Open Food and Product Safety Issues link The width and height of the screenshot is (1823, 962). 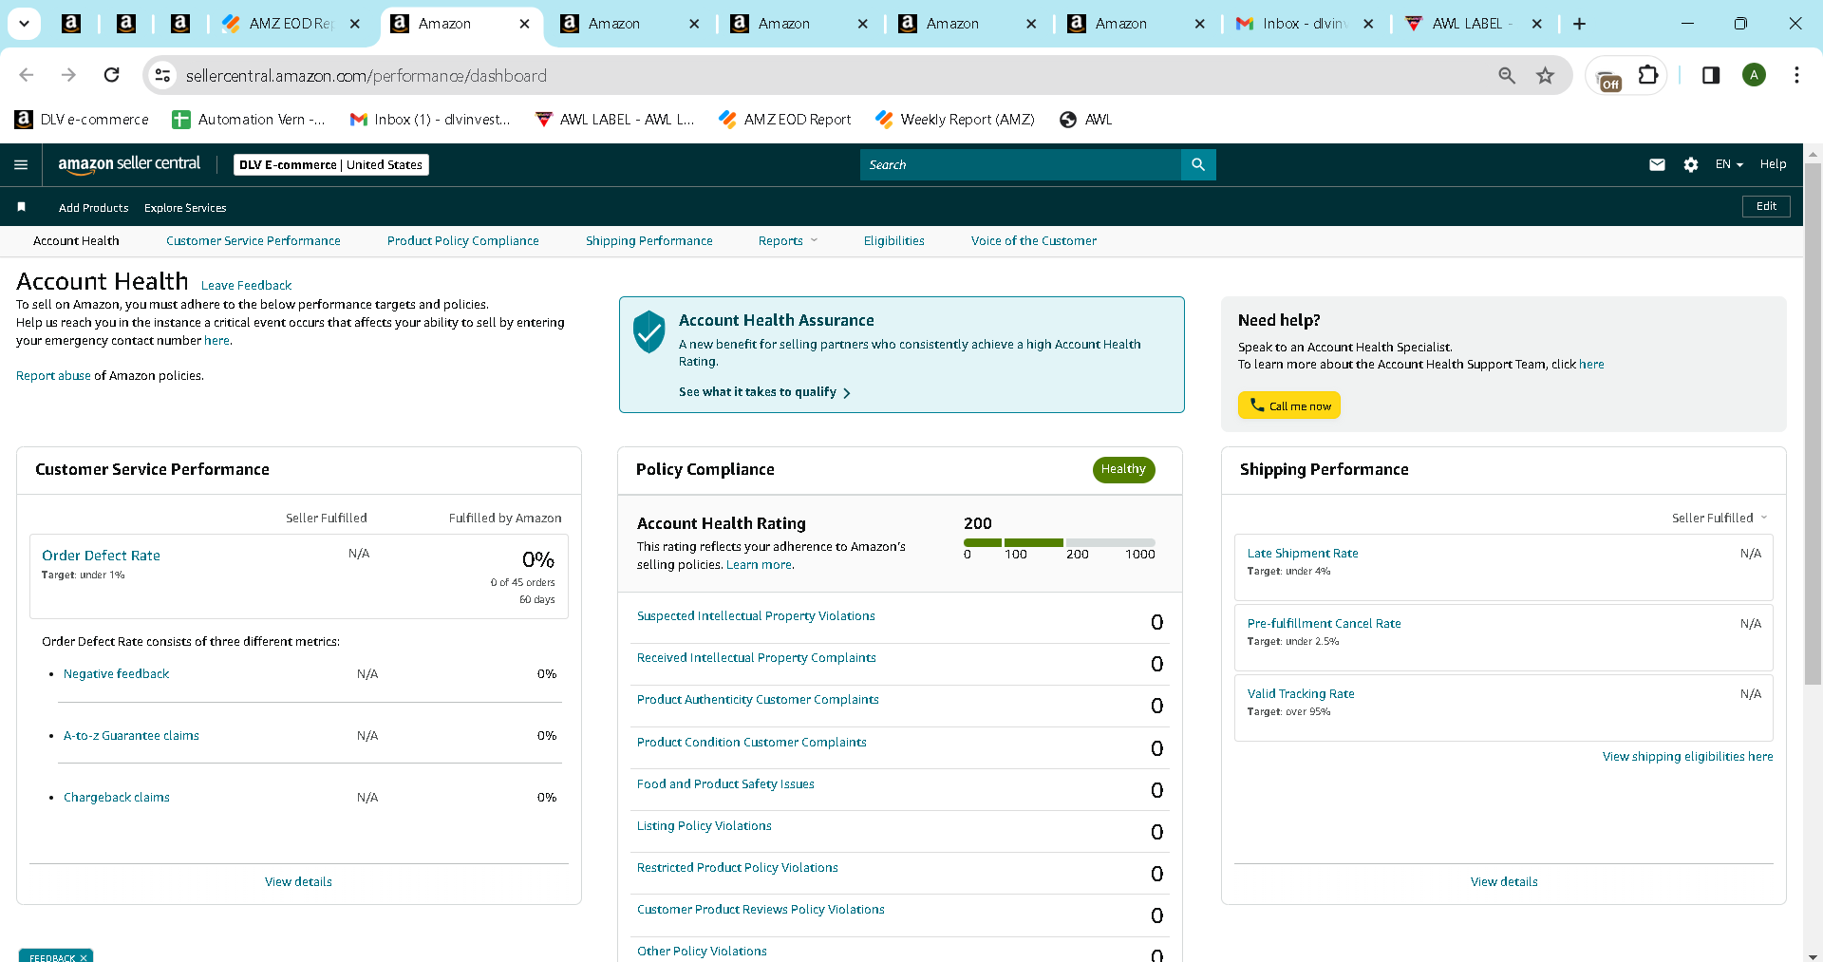tap(725, 784)
